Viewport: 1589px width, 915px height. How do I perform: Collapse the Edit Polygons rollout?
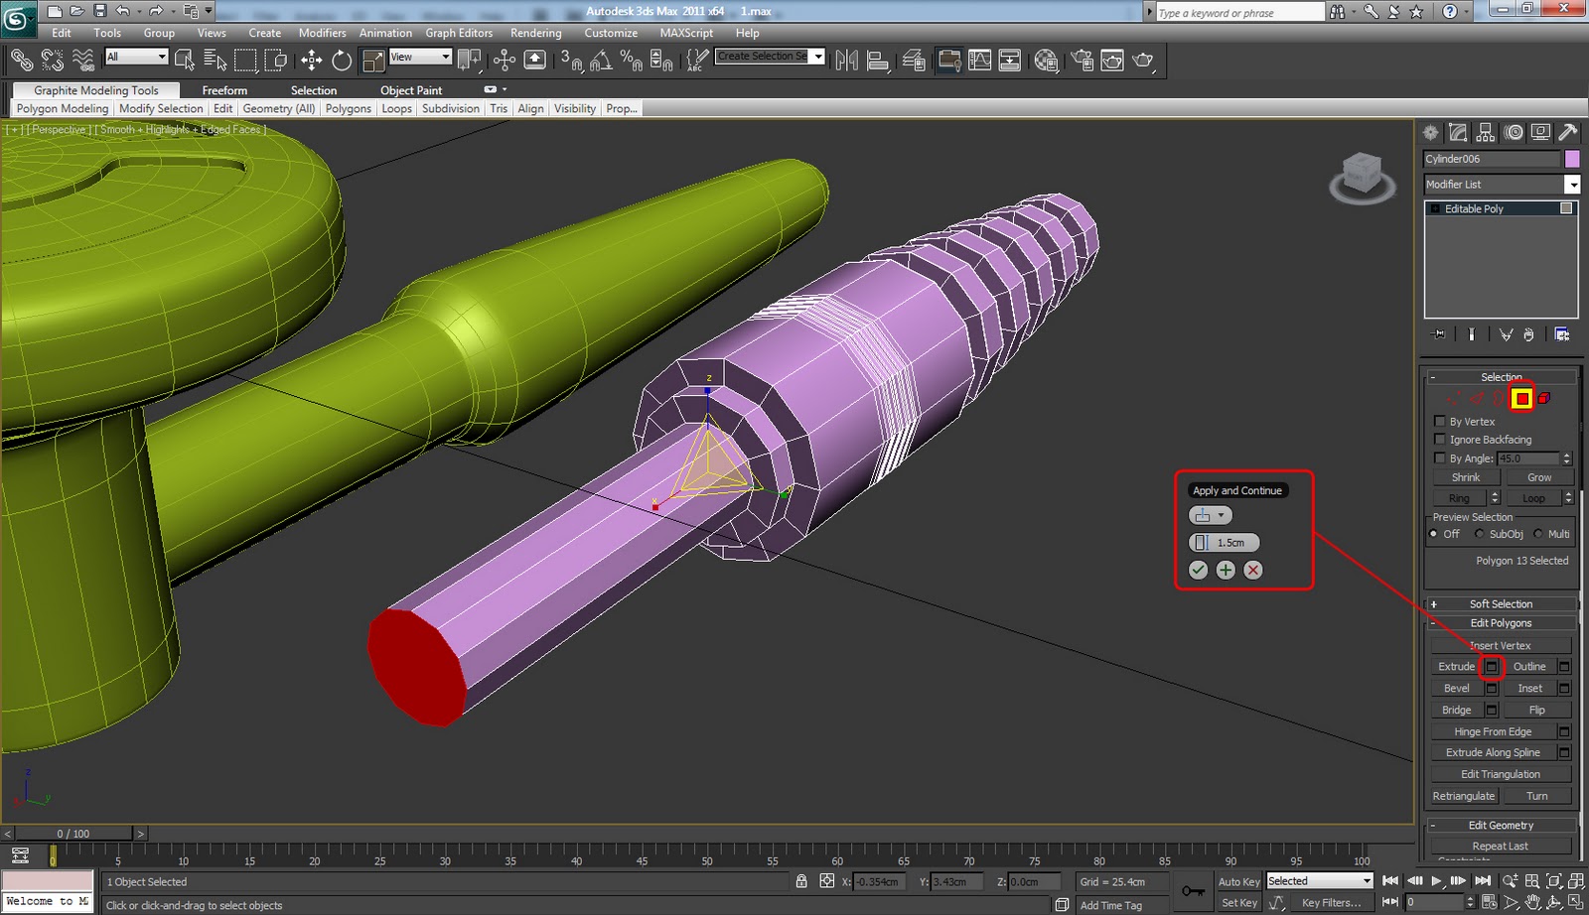pos(1501,623)
